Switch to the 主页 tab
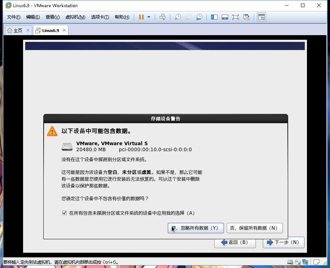This screenshot has width=330, height=268. click(x=18, y=31)
